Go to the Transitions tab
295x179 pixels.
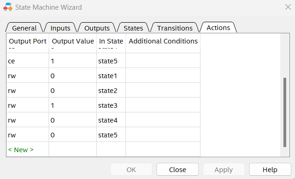coord(175,28)
